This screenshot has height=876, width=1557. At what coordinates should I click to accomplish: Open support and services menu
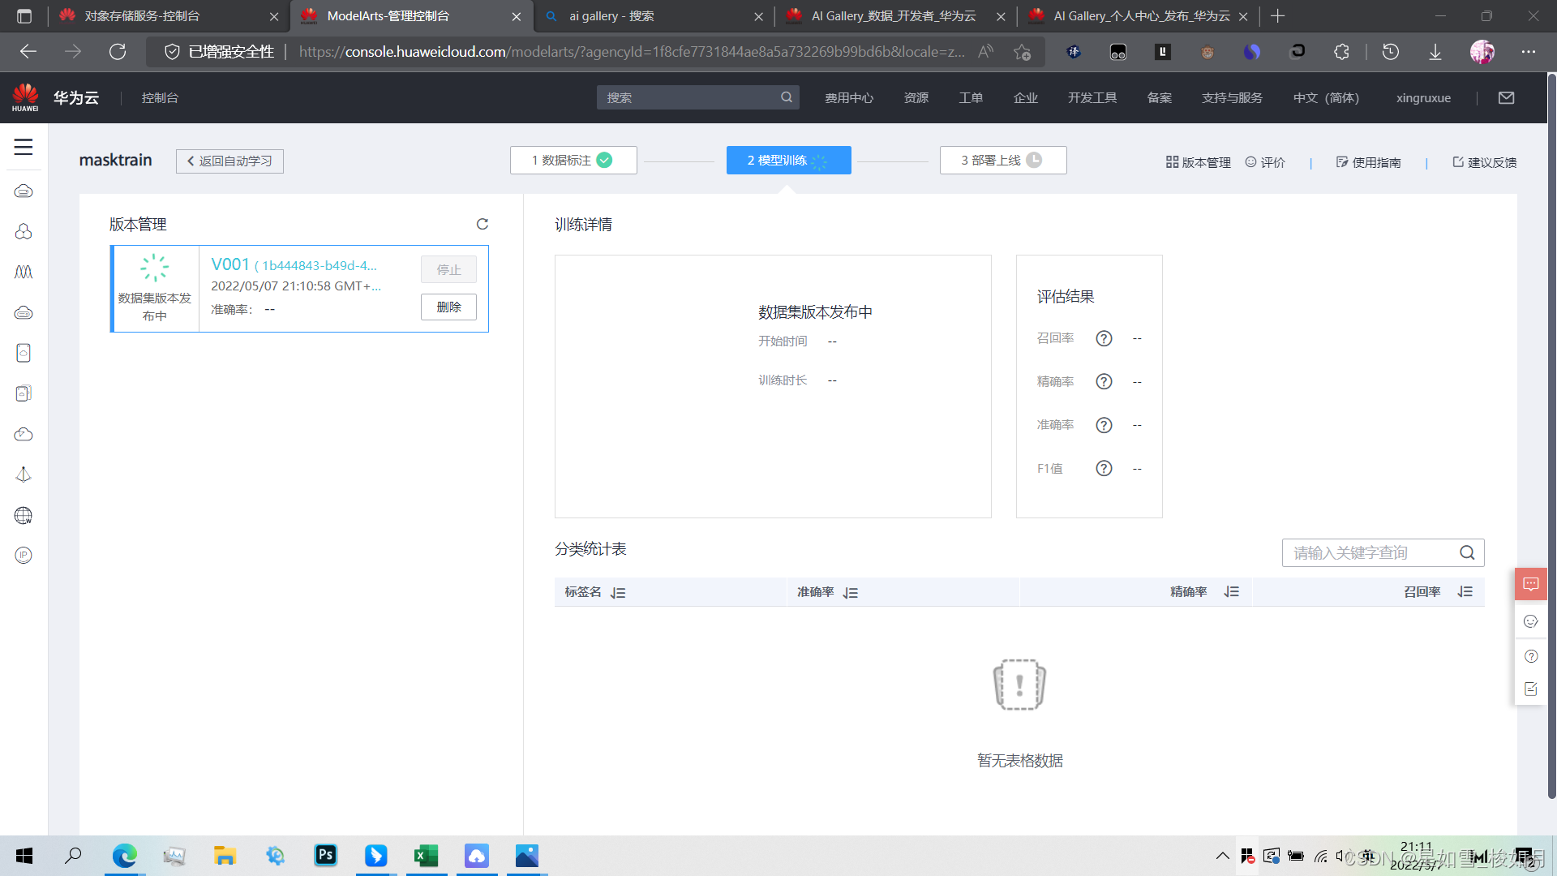(x=1232, y=97)
